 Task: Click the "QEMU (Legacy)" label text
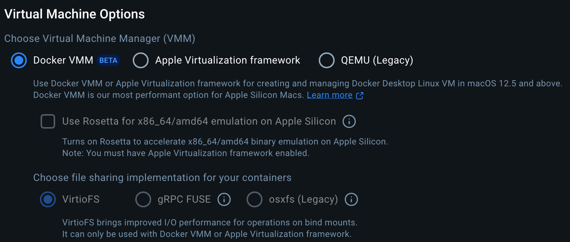coord(377,60)
